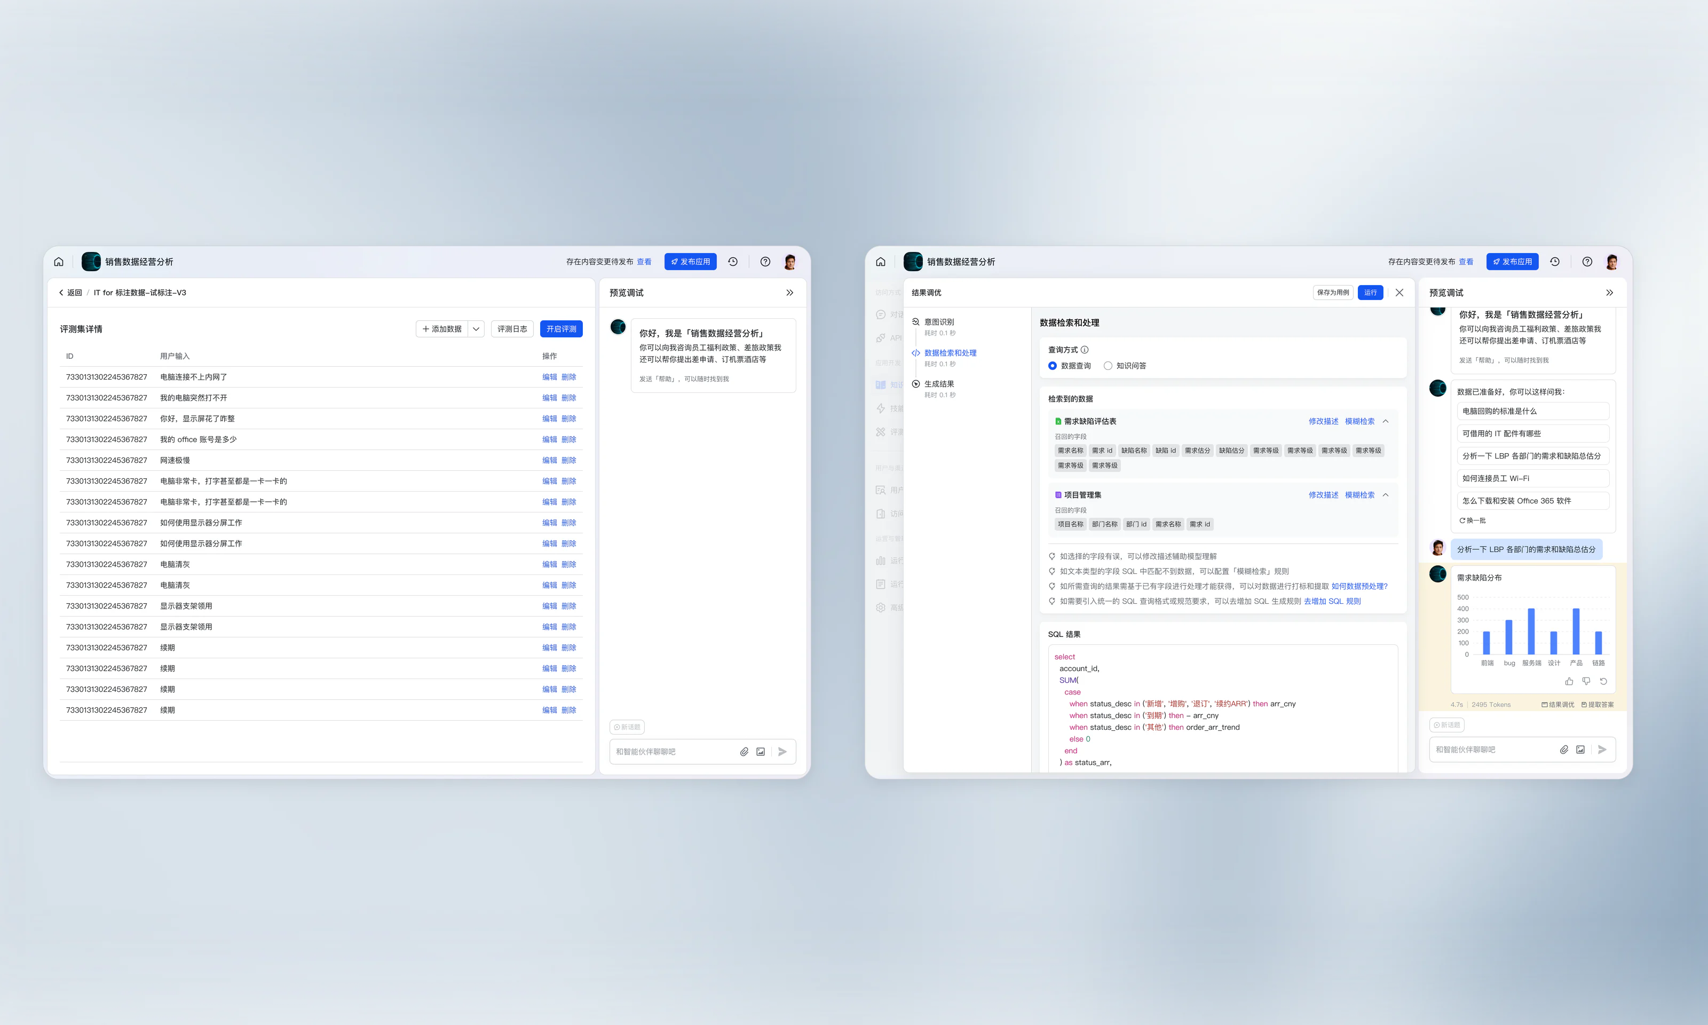The width and height of the screenshot is (1708, 1025).
Task: Choose suggestion 如何连接员工 Wi-Fi
Action: click(x=1533, y=479)
